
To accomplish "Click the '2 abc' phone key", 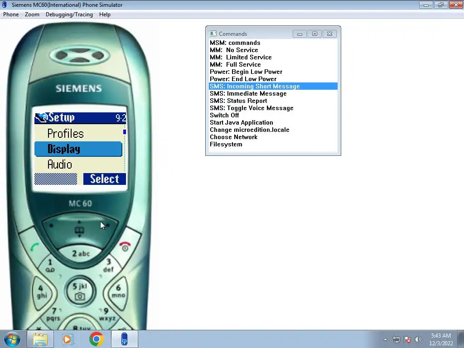I will click(x=81, y=254).
